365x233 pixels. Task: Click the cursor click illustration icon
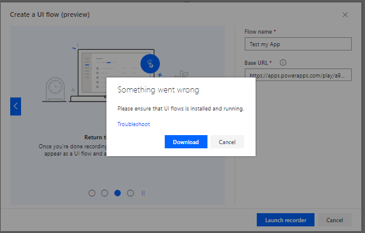(150, 64)
